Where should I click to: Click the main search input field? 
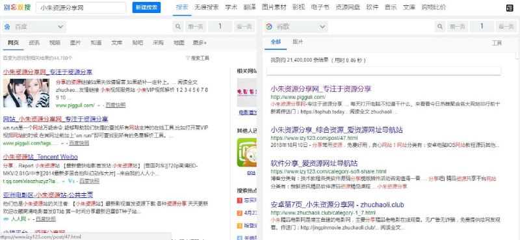81,8
